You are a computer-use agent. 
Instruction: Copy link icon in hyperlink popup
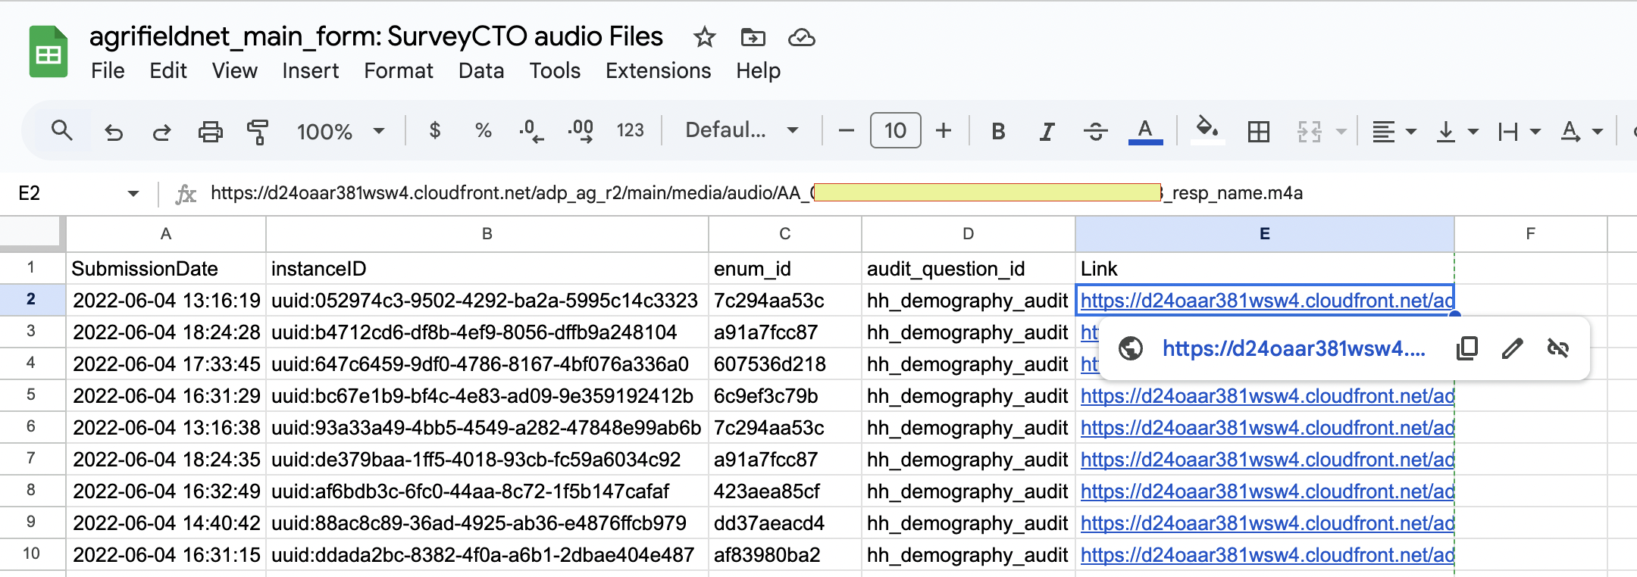coord(1466,348)
